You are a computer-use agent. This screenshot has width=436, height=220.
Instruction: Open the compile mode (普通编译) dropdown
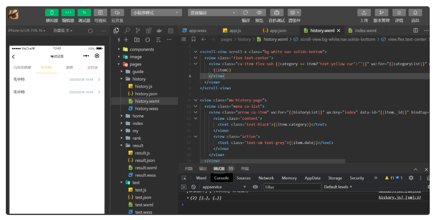coord(213,13)
